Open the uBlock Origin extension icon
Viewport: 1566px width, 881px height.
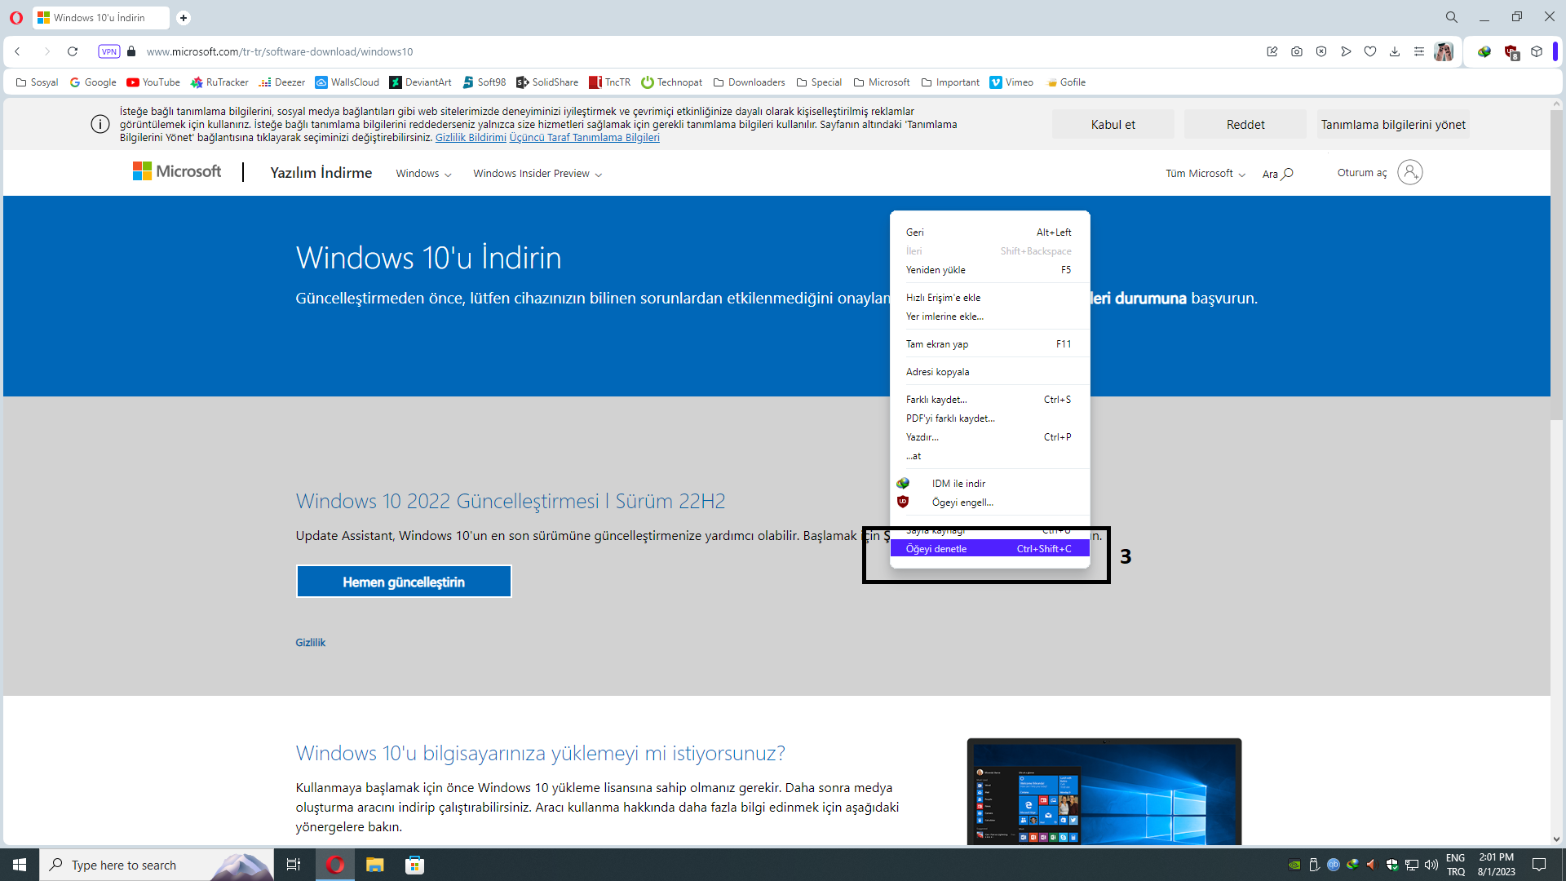(x=1511, y=52)
